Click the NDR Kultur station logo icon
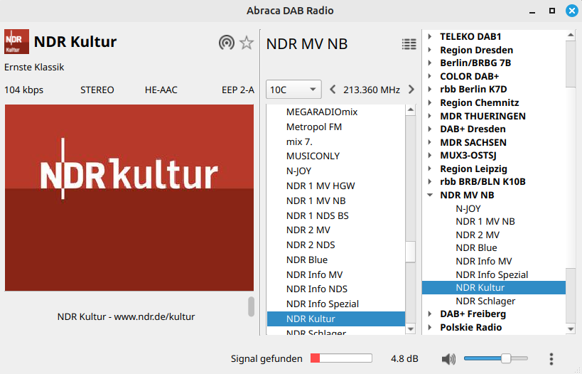582x374 pixels. tap(16, 42)
